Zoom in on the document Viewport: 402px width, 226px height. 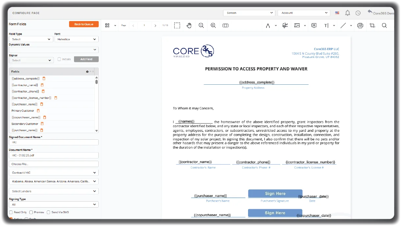tap(213, 25)
